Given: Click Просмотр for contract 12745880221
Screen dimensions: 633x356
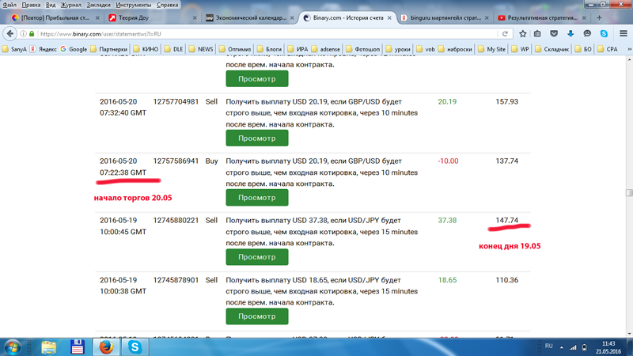Looking at the screenshot, I should (256, 257).
